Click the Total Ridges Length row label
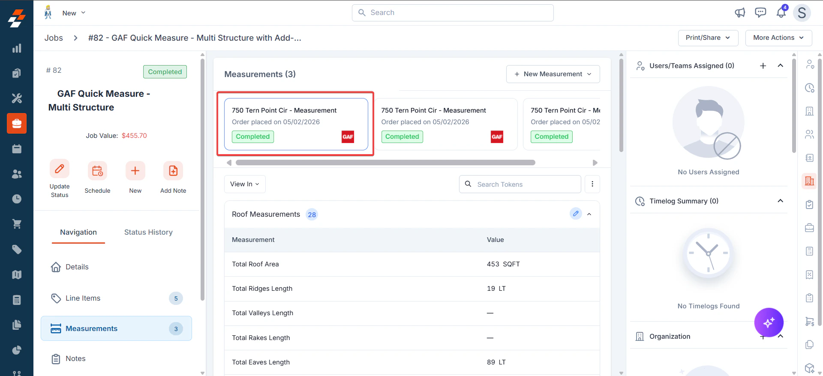823x376 pixels. click(x=262, y=289)
